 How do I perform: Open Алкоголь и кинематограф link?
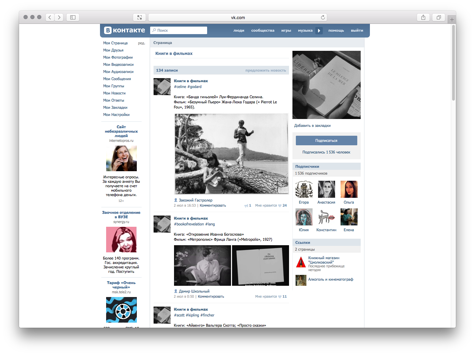(331, 279)
